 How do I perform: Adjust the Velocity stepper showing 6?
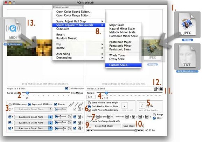coord(109,117)
